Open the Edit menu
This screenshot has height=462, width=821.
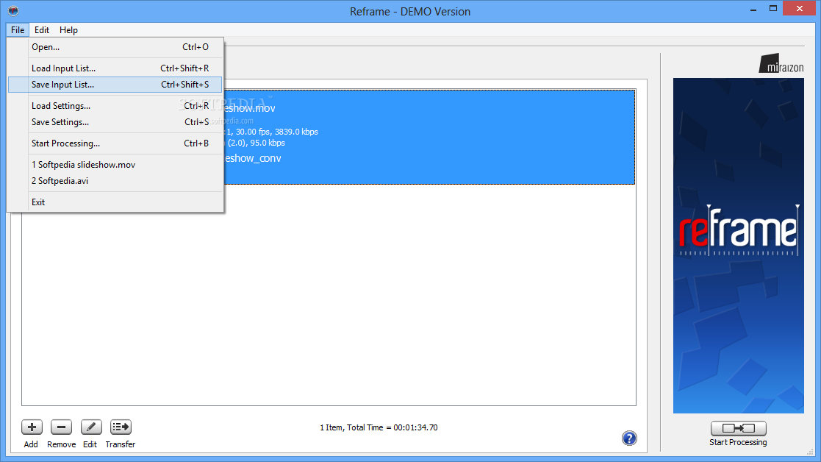(42, 30)
